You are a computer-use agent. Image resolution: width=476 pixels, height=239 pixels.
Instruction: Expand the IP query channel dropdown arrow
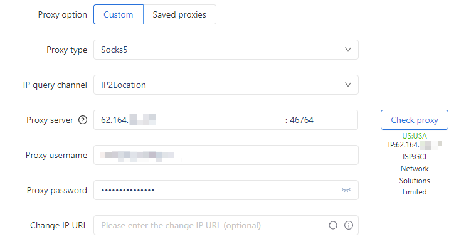click(348, 85)
